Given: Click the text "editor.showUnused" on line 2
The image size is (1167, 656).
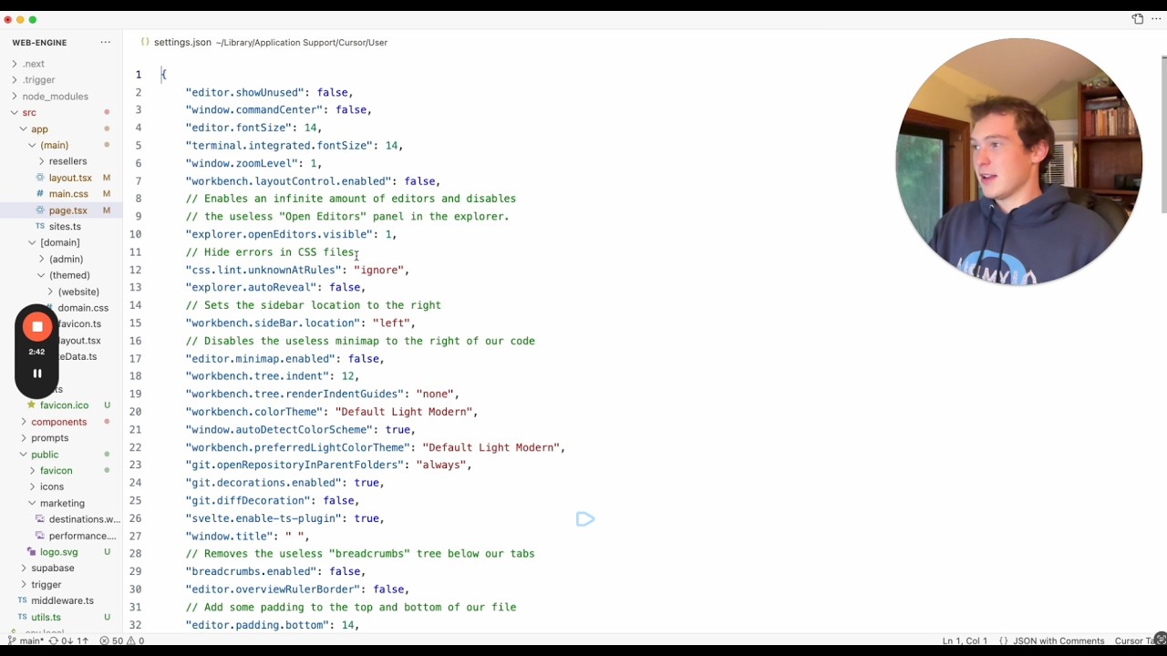Looking at the screenshot, I should pos(244,92).
